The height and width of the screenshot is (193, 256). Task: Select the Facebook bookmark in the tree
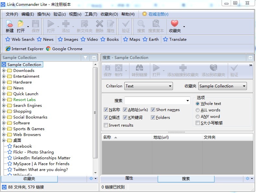[22, 146]
